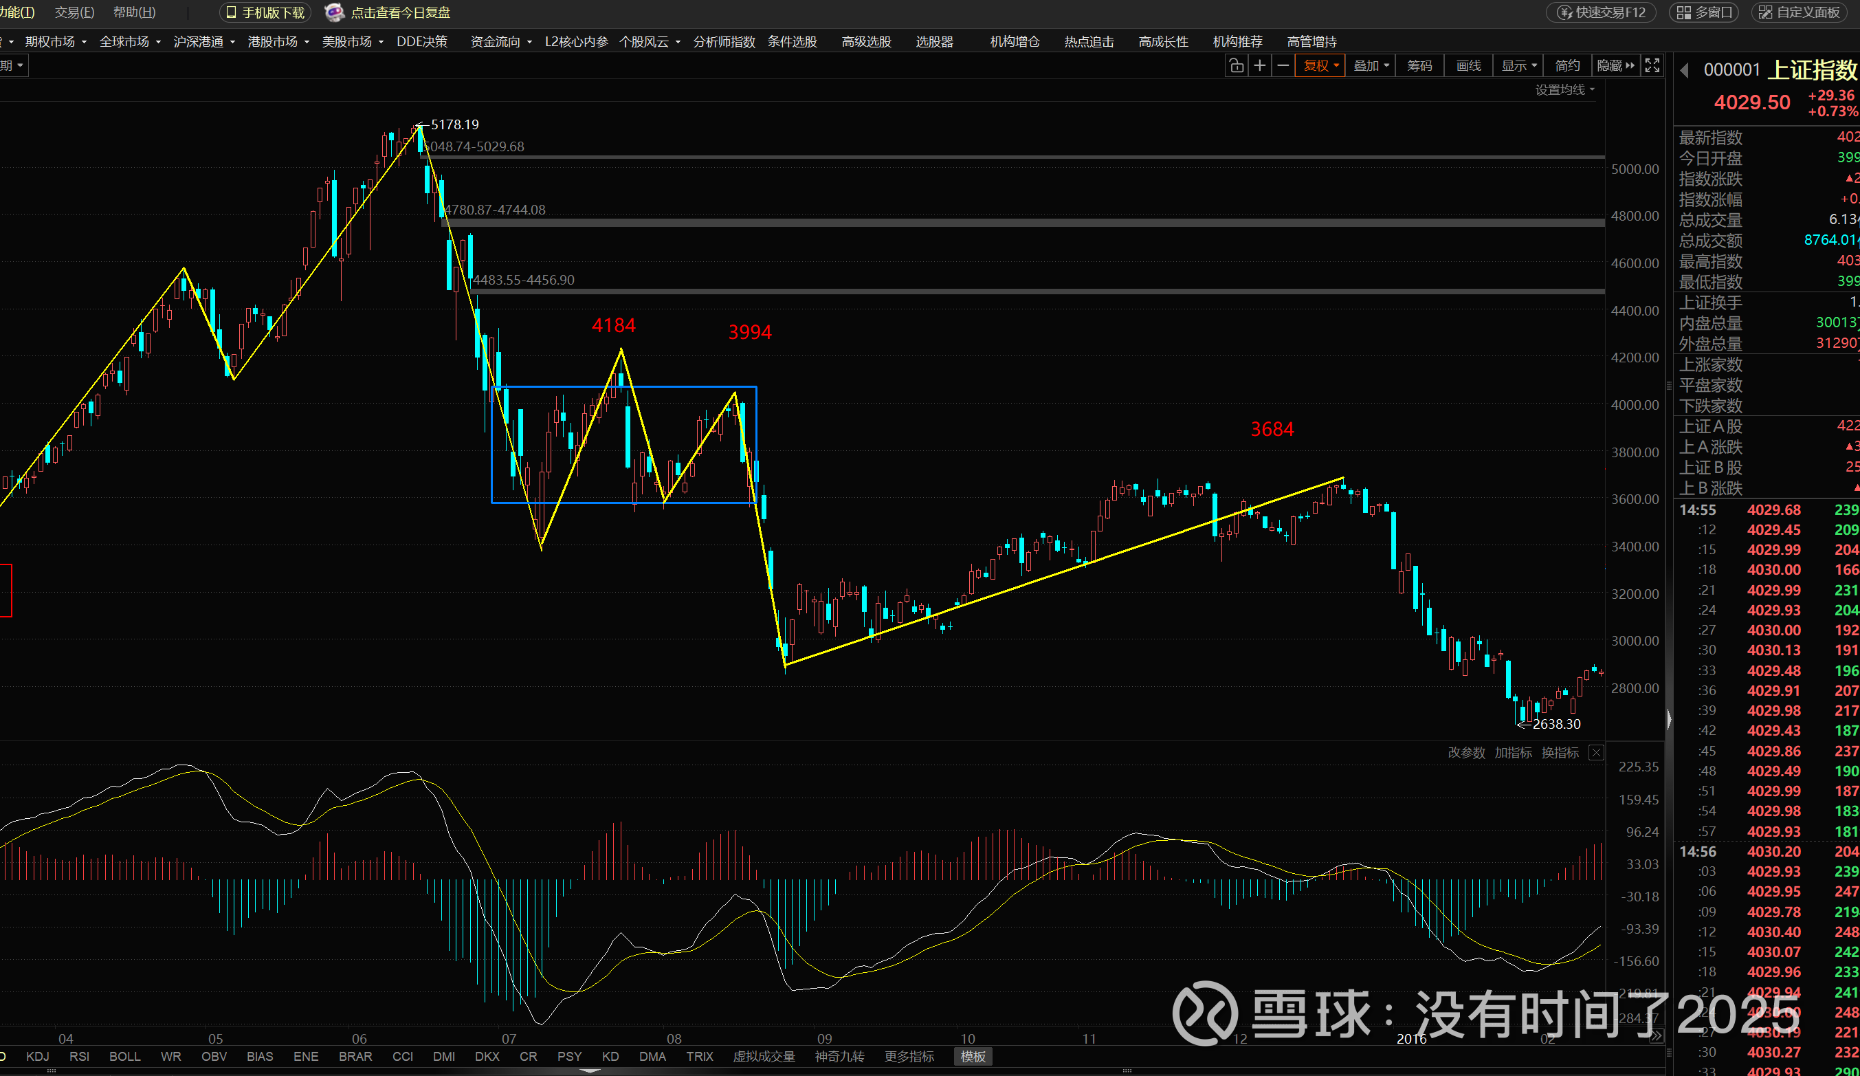The height and width of the screenshot is (1076, 1860).
Task: Open the multi-window 多窗口 button
Action: tap(1703, 12)
